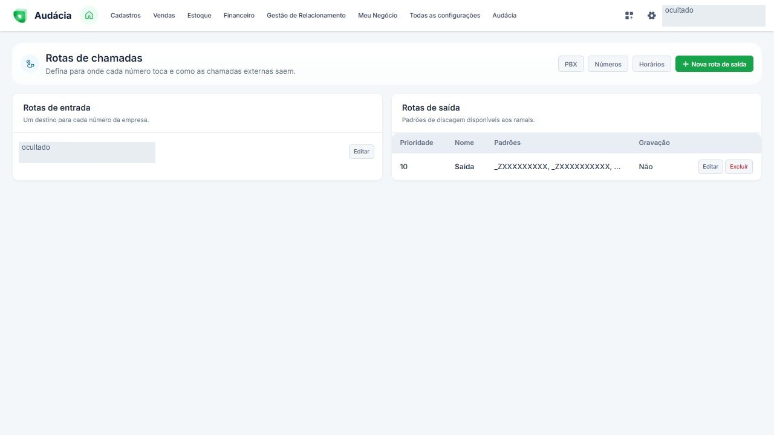
Task: Open Gestão de Relacionamento menu
Action: click(306, 16)
